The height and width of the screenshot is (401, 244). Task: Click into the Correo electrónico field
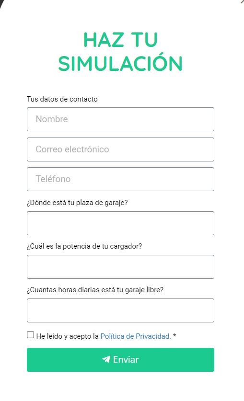pyautogui.click(x=120, y=149)
